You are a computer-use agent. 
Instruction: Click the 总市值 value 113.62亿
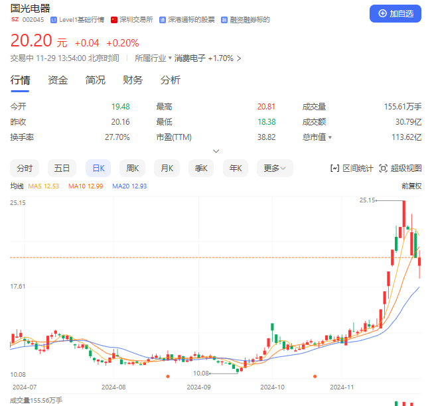(x=406, y=137)
